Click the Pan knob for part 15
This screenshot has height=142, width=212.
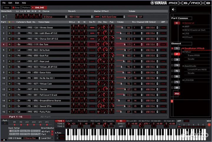(112, 106)
